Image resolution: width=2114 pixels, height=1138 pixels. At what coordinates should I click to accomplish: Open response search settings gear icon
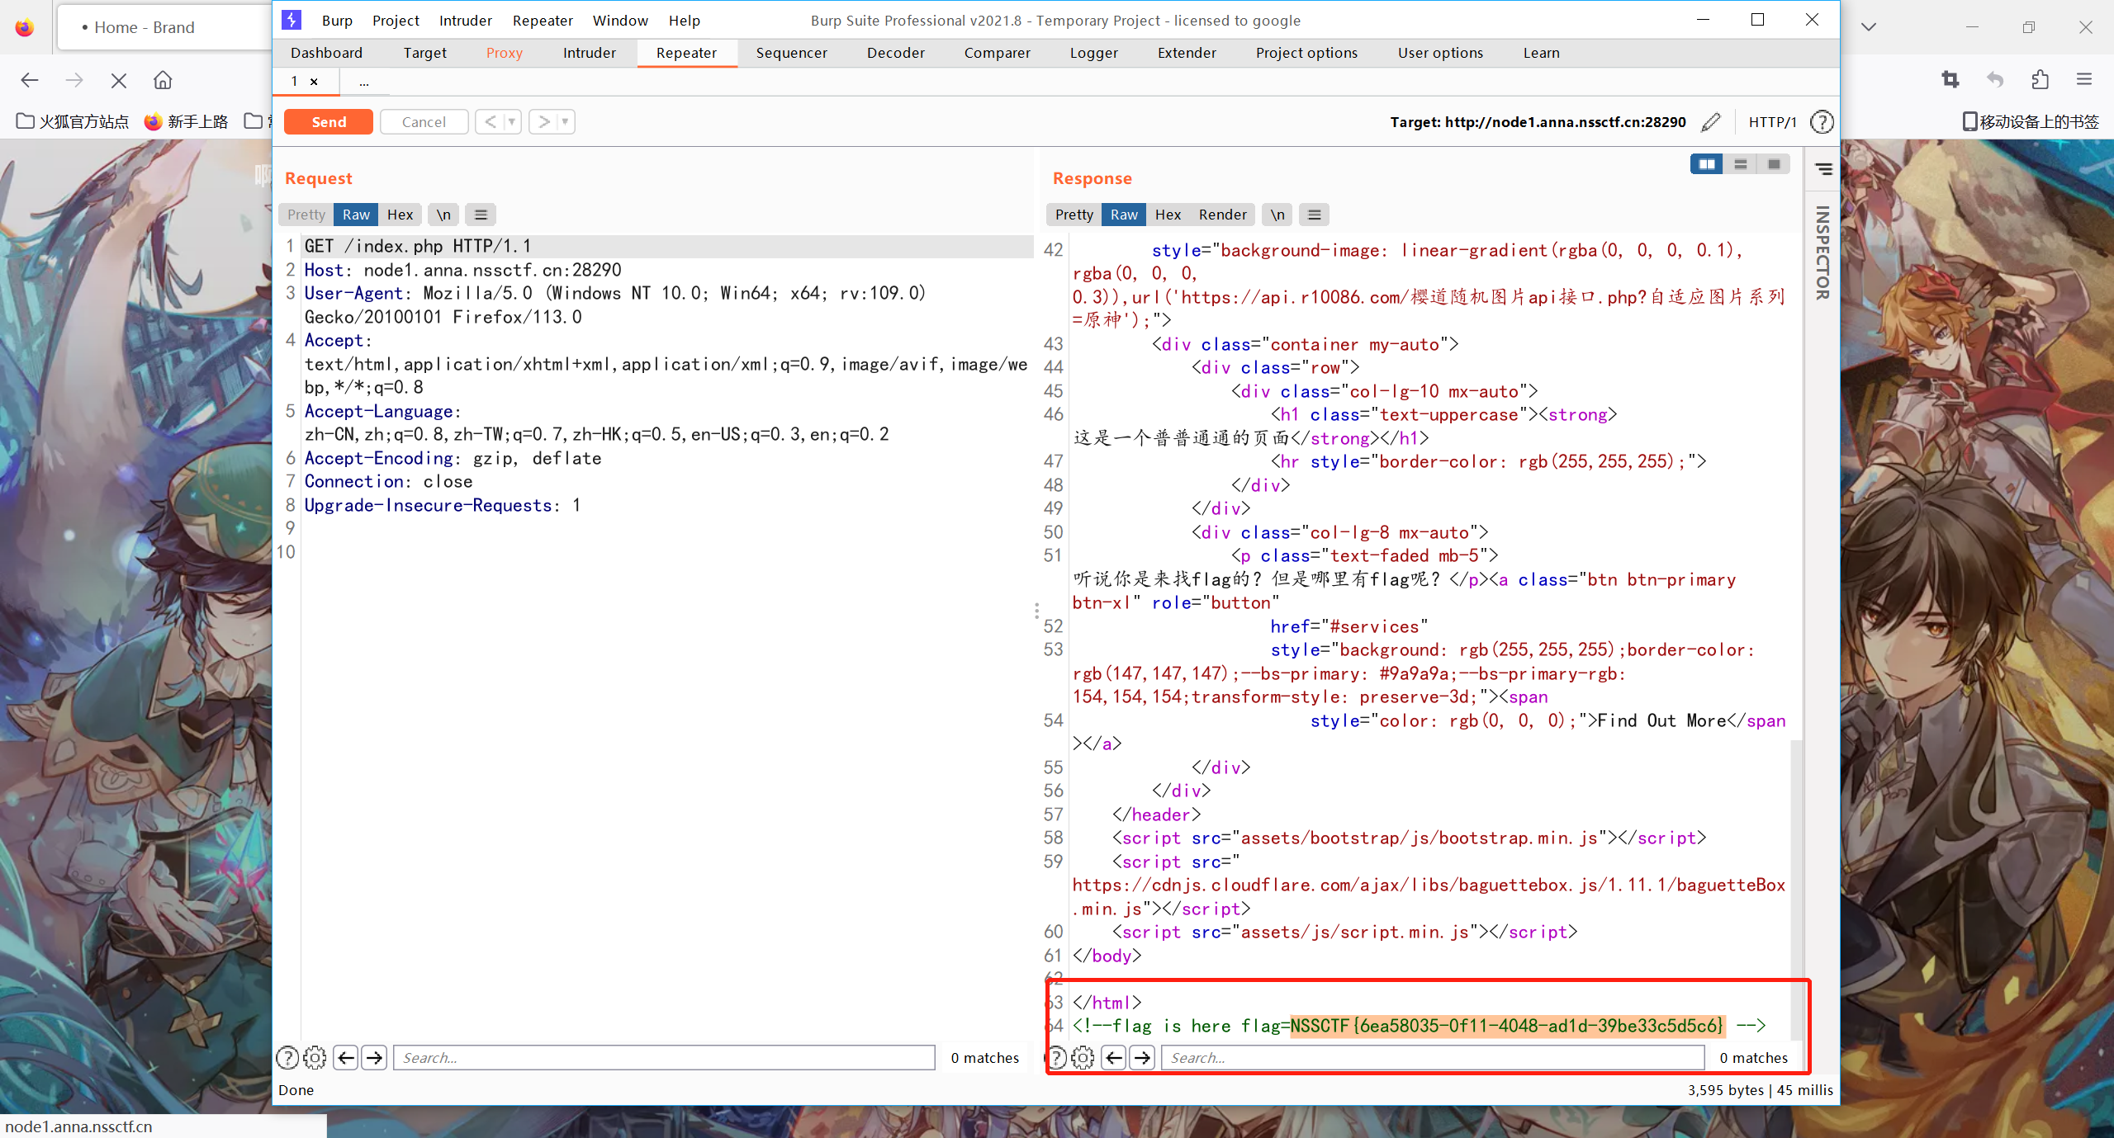(1083, 1057)
